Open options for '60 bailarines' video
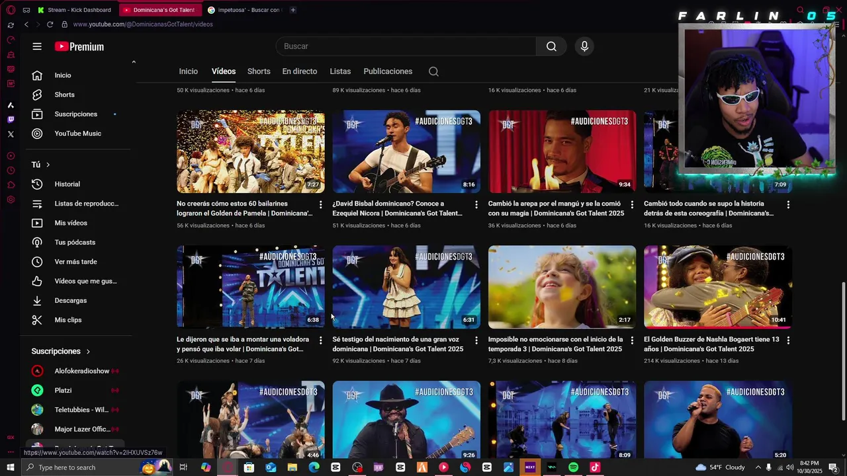847x476 pixels. [320, 205]
